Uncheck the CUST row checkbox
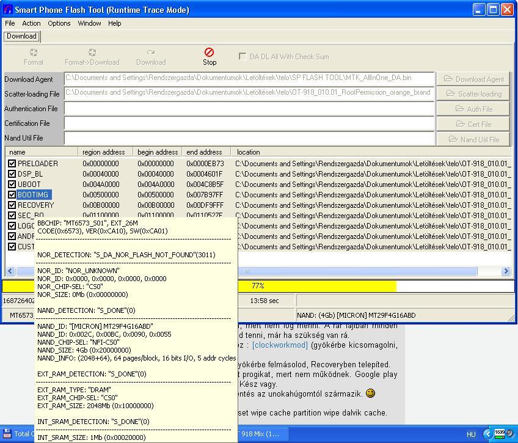 pos(12,247)
